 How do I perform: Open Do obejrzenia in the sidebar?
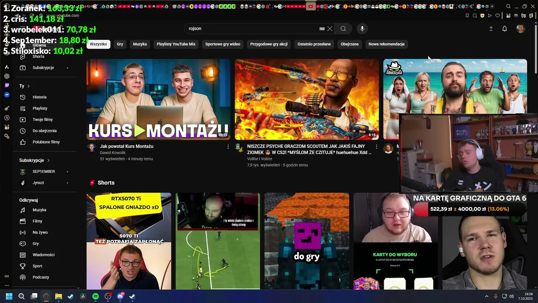coord(45,131)
